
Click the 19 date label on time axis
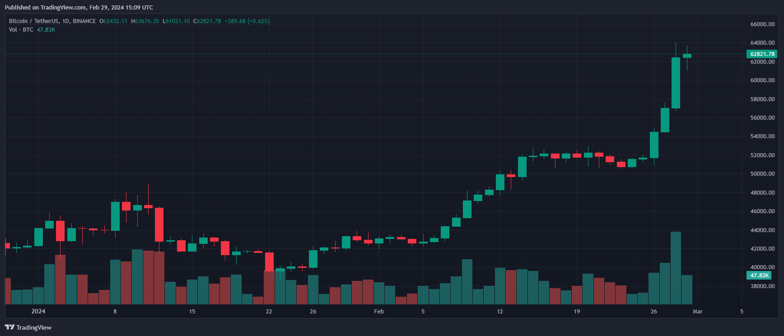tap(577, 312)
